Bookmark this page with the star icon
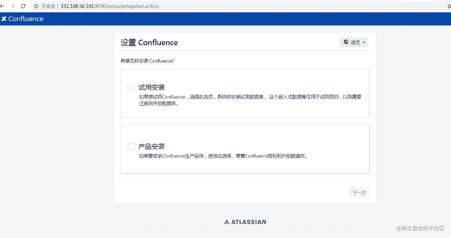451x238 pixels. pyautogui.click(x=449, y=6)
